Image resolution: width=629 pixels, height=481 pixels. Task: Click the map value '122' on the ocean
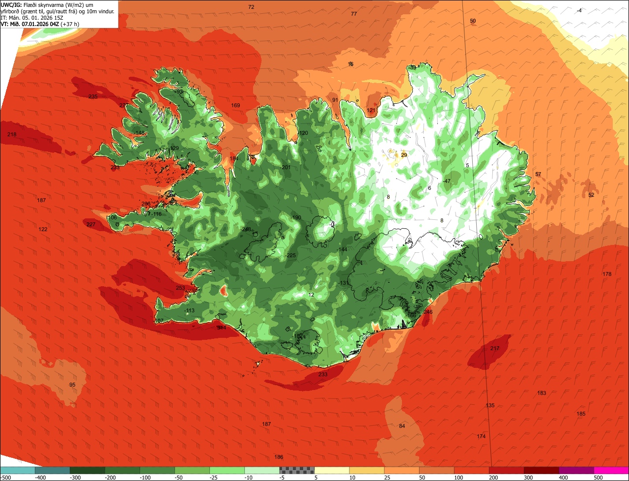(43, 230)
